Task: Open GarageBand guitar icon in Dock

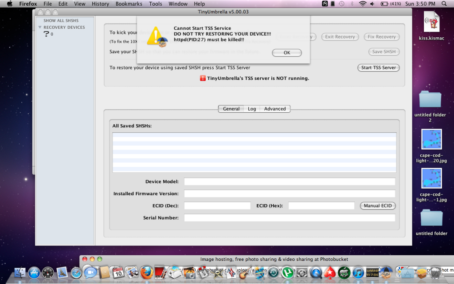Action: 245,273
